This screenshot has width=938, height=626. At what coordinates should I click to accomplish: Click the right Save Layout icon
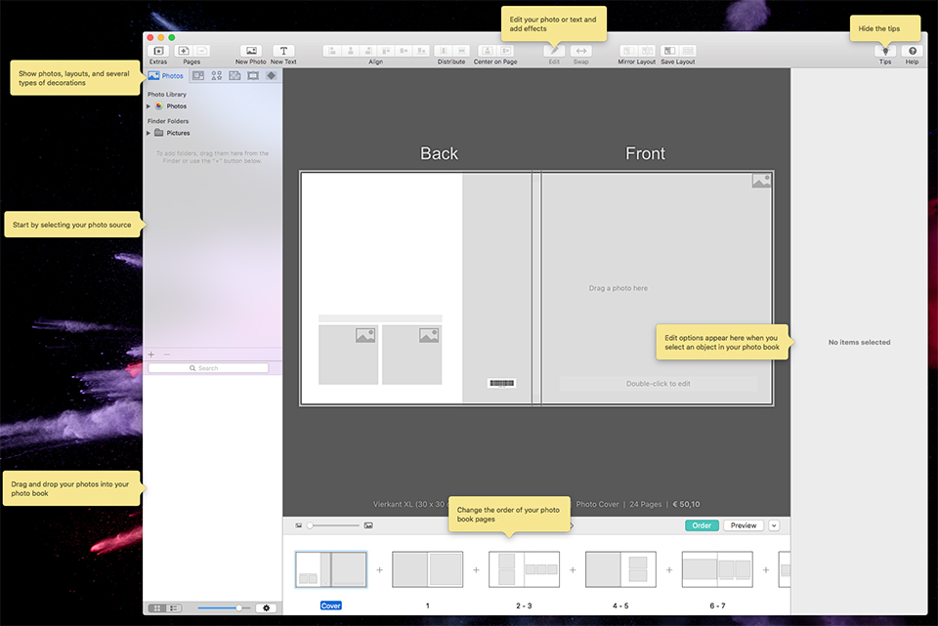(688, 51)
